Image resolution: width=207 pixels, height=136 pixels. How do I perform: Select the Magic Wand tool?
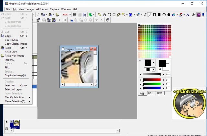pos(124,15)
